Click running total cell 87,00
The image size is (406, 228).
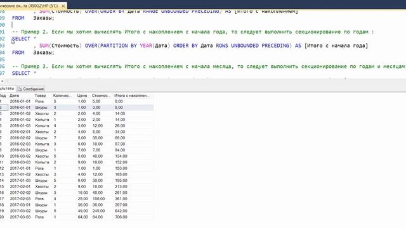(120, 144)
